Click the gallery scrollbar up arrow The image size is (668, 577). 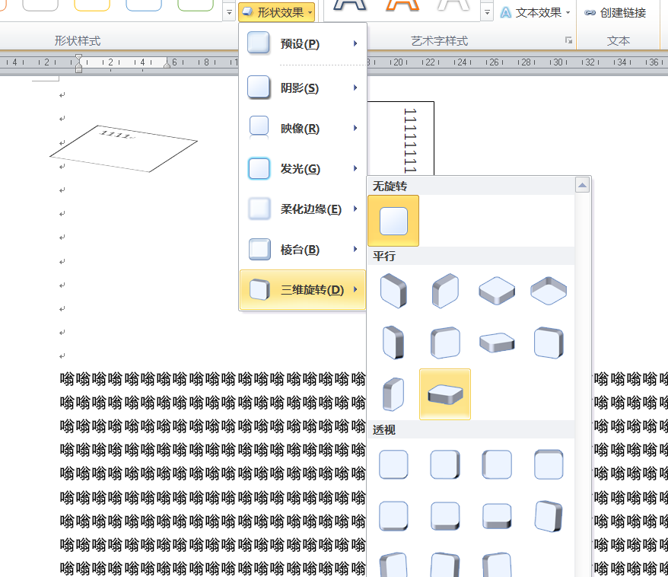[x=583, y=186]
